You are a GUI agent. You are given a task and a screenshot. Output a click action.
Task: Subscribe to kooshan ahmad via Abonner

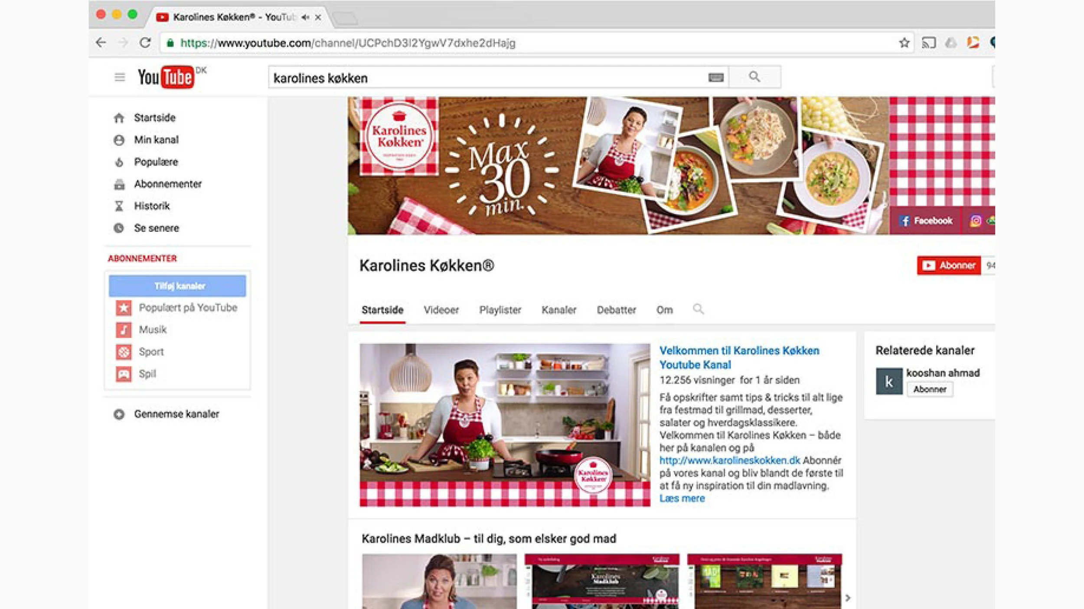tap(930, 389)
